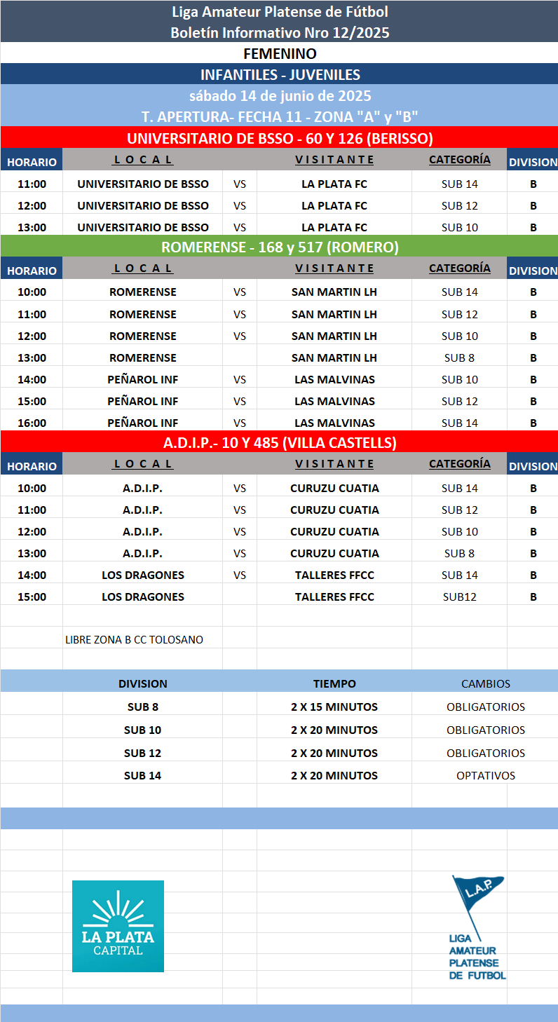This screenshot has height=1022, width=558.
Task: Click the CAMBIOS column header
Action: pyautogui.click(x=485, y=683)
